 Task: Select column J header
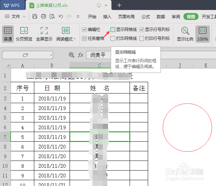click(x=180, y=65)
